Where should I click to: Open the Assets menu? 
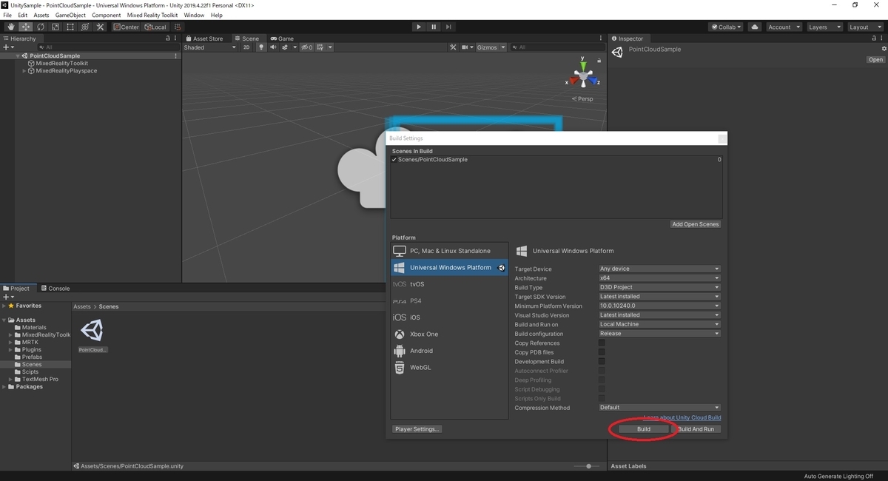point(41,15)
